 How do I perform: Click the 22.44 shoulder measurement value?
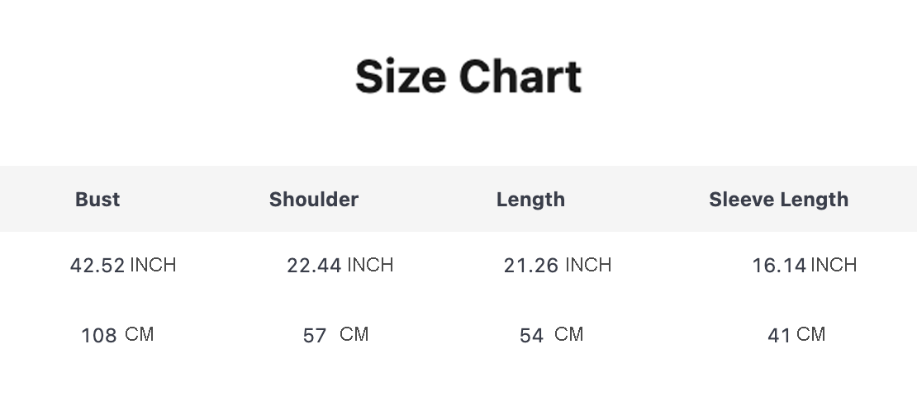click(314, 266)
